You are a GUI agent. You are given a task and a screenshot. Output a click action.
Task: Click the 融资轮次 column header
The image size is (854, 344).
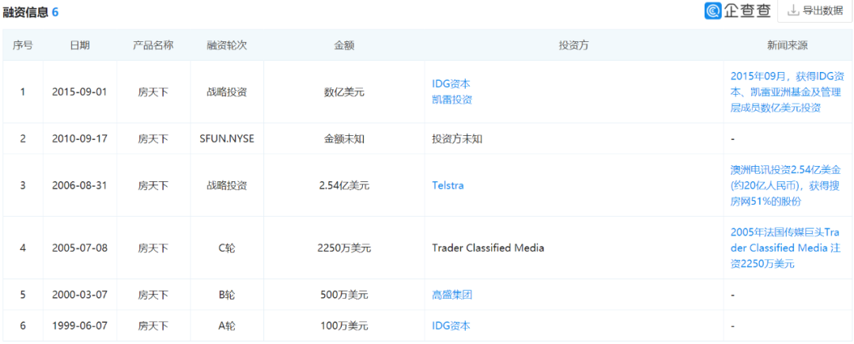pos(227,46)
